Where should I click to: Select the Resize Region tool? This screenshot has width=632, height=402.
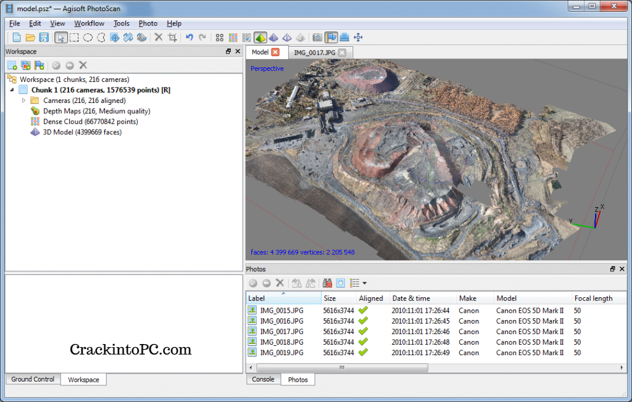click(x=128, y=38)
